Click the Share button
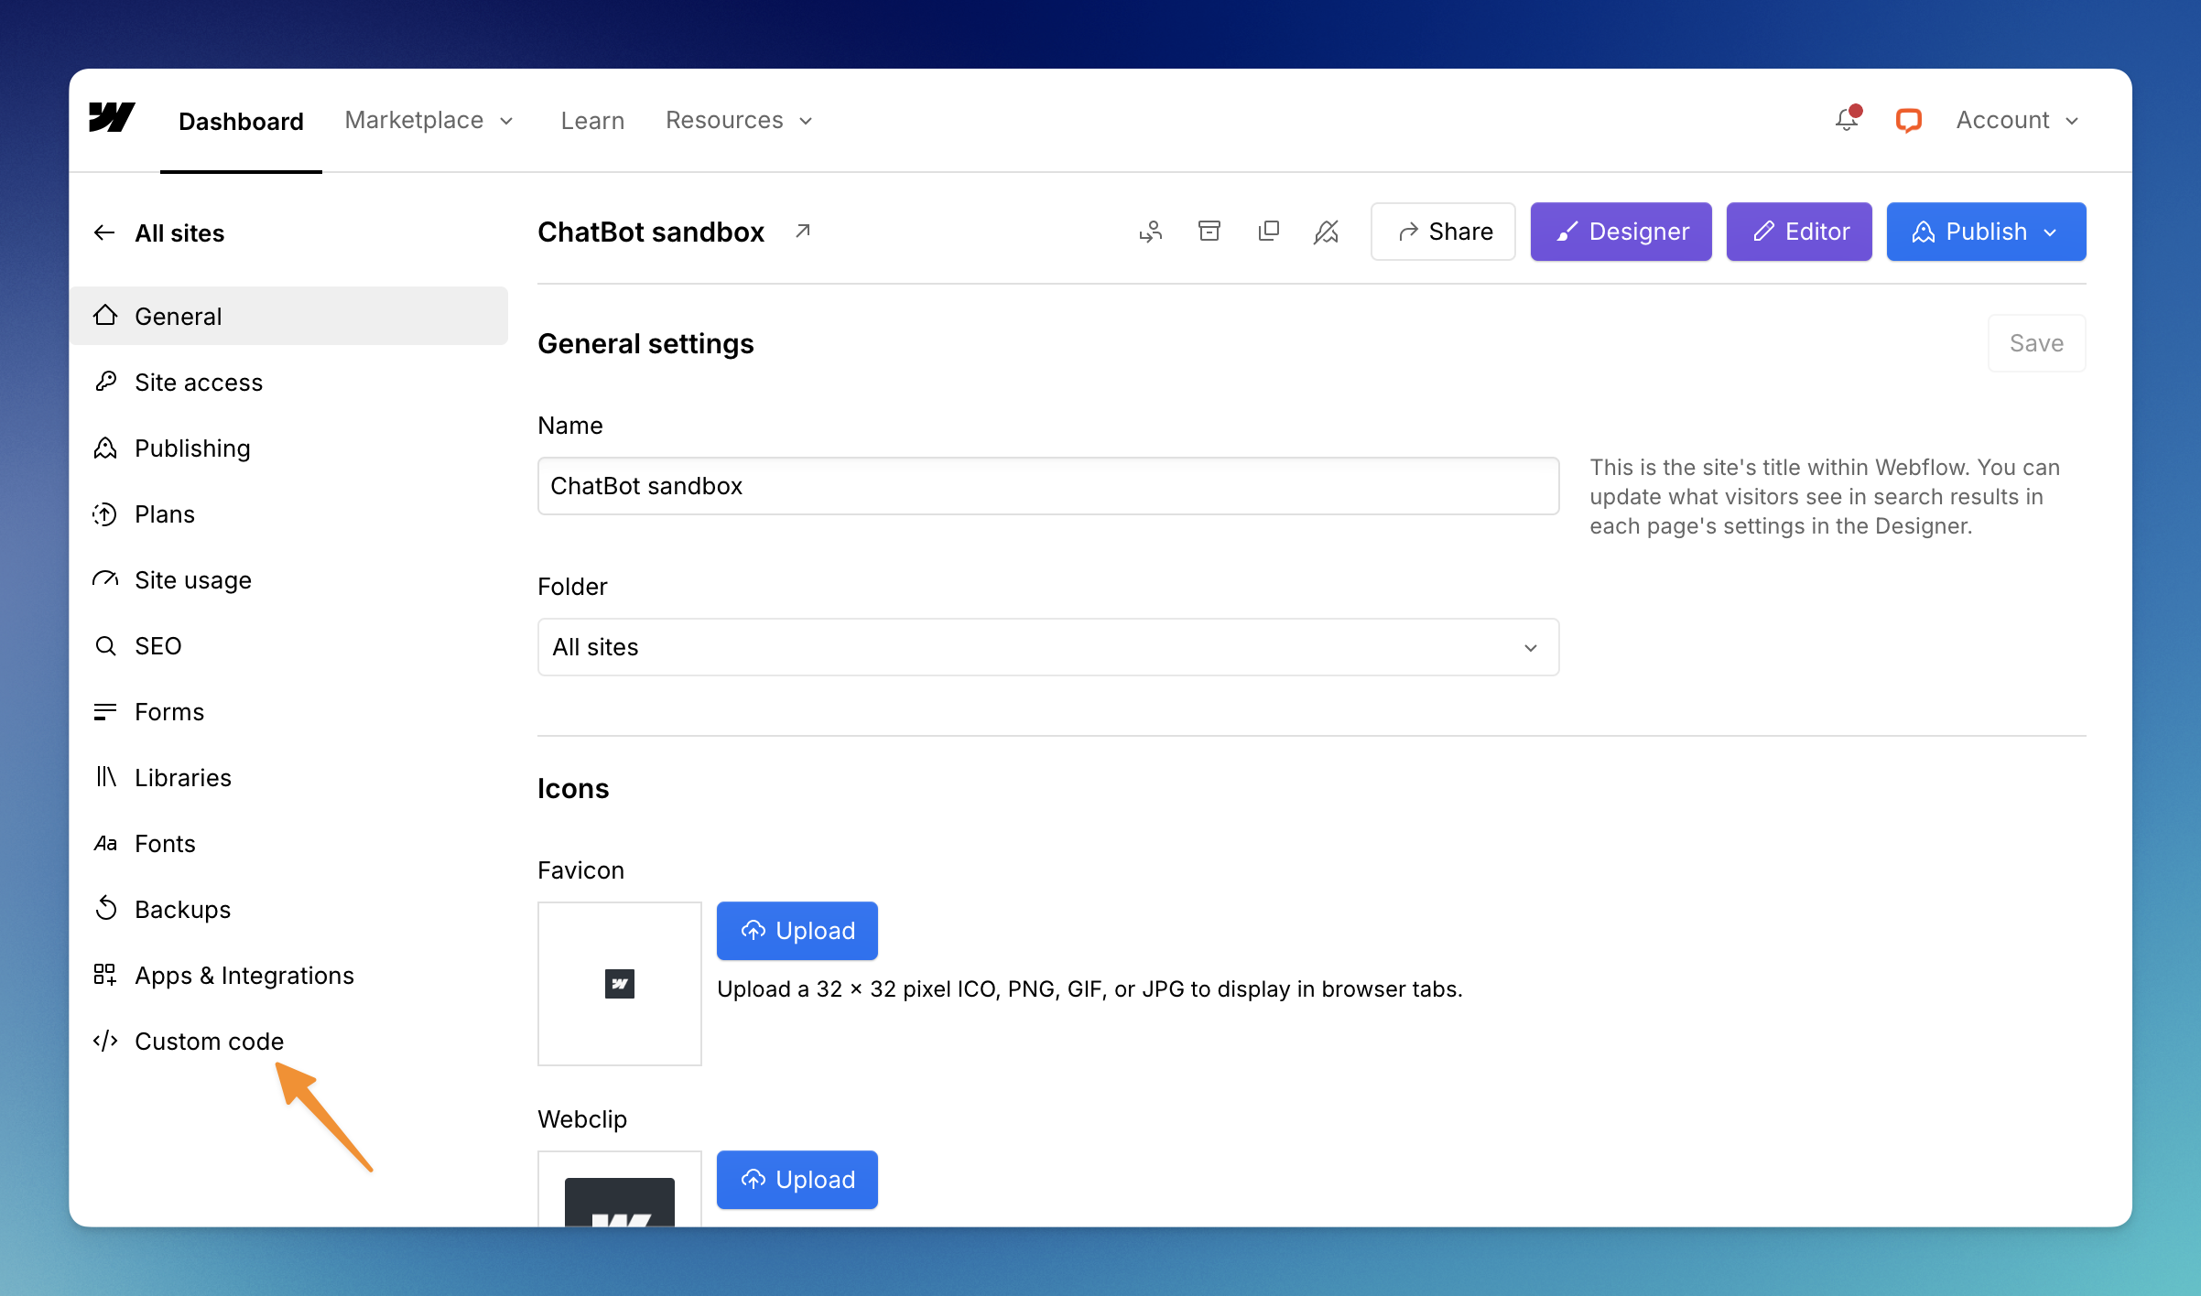 click(x=1443, y=232)
